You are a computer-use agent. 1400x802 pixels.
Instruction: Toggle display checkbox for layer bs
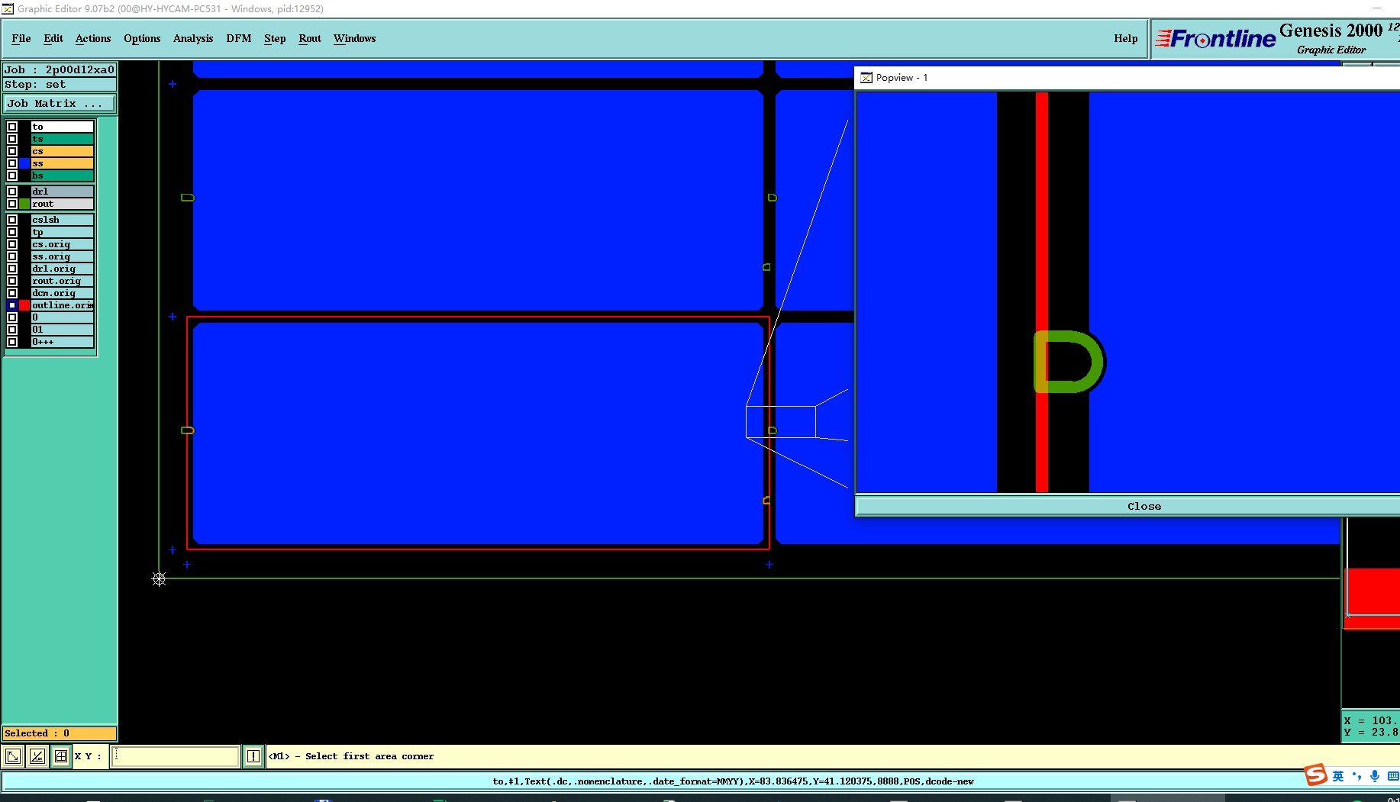click(x=12, y=176)
